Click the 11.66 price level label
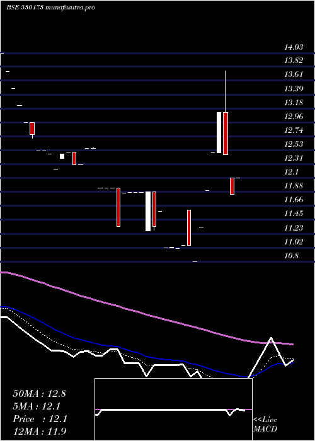Image resolution: width=315 pixels, height=441 pixels. (294, 200)
